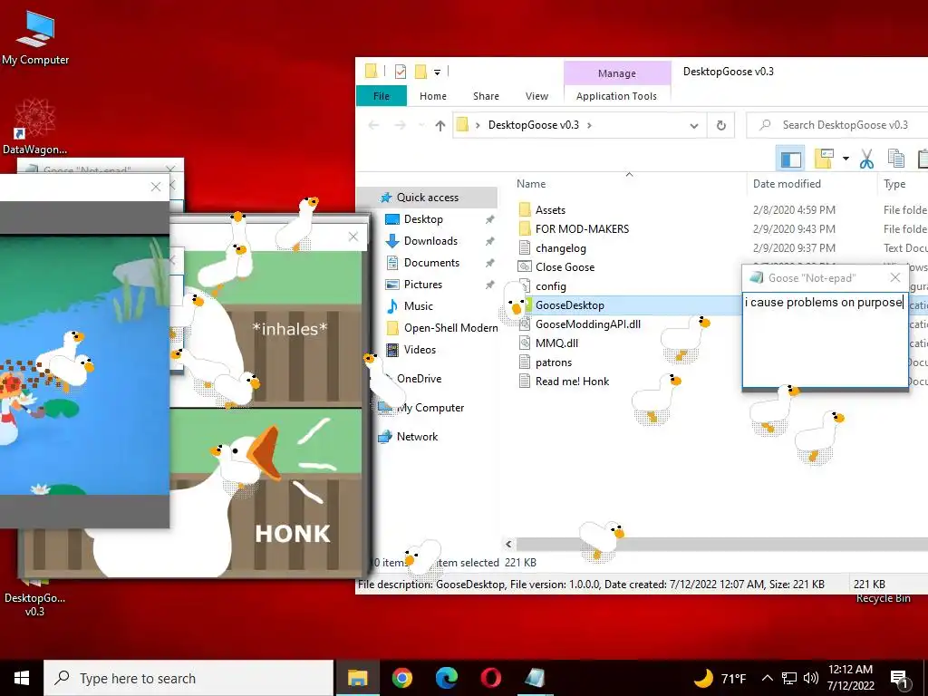Launch Opera browser from taskbar
This screenshot has width=928, height=696.
click(490, 678)
